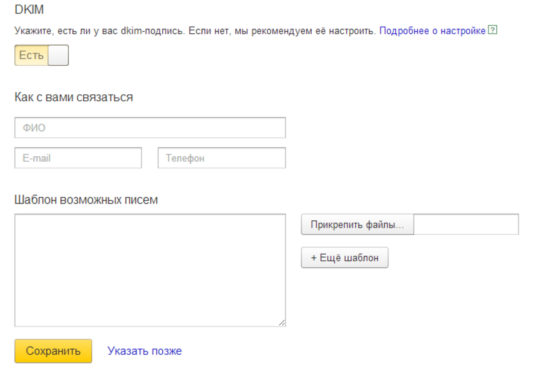Viewport: 544px width, 373px height.
Task: Select the Телефон phone field
Action: pyautogui.click(x=221, y=158)
